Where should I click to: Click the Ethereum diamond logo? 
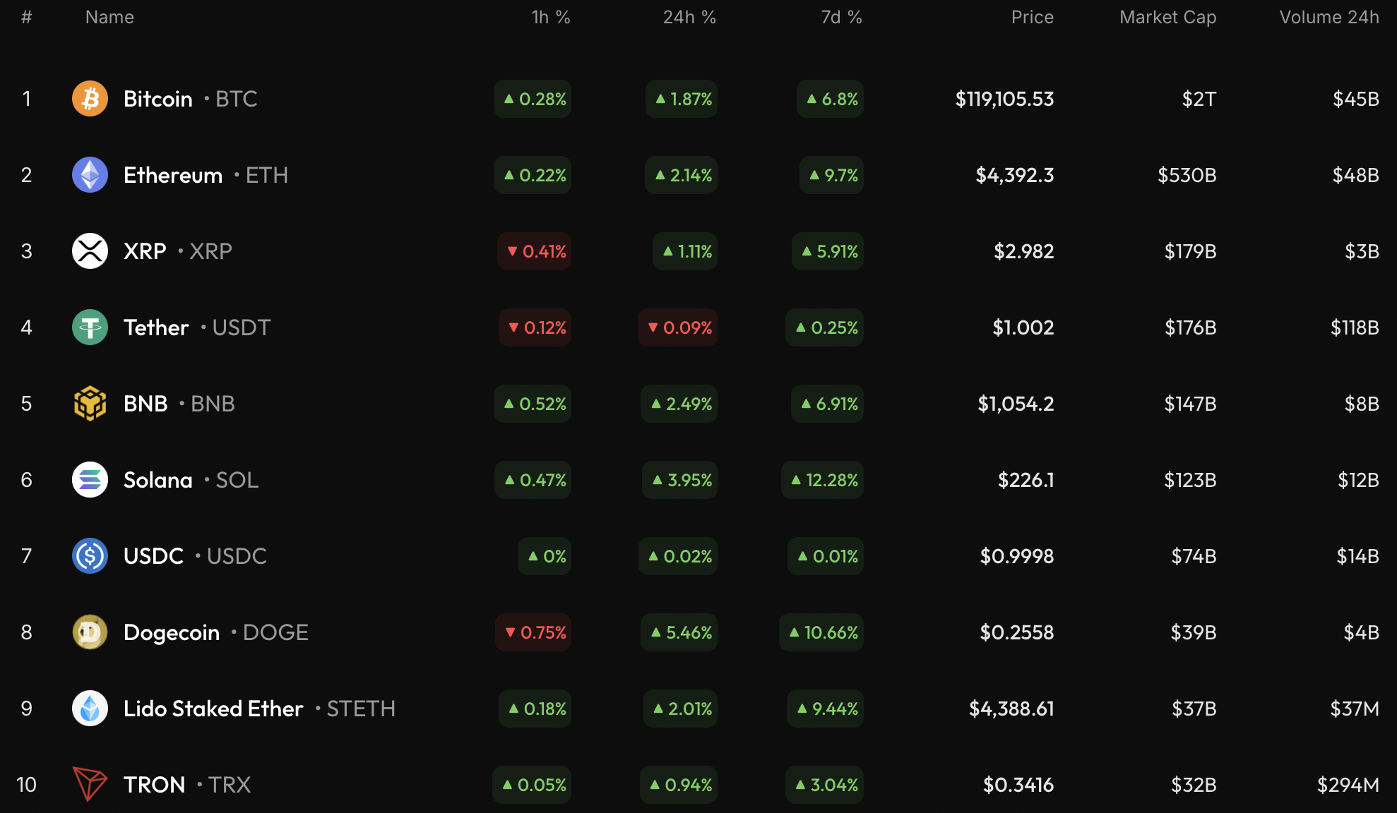[90, 175]
